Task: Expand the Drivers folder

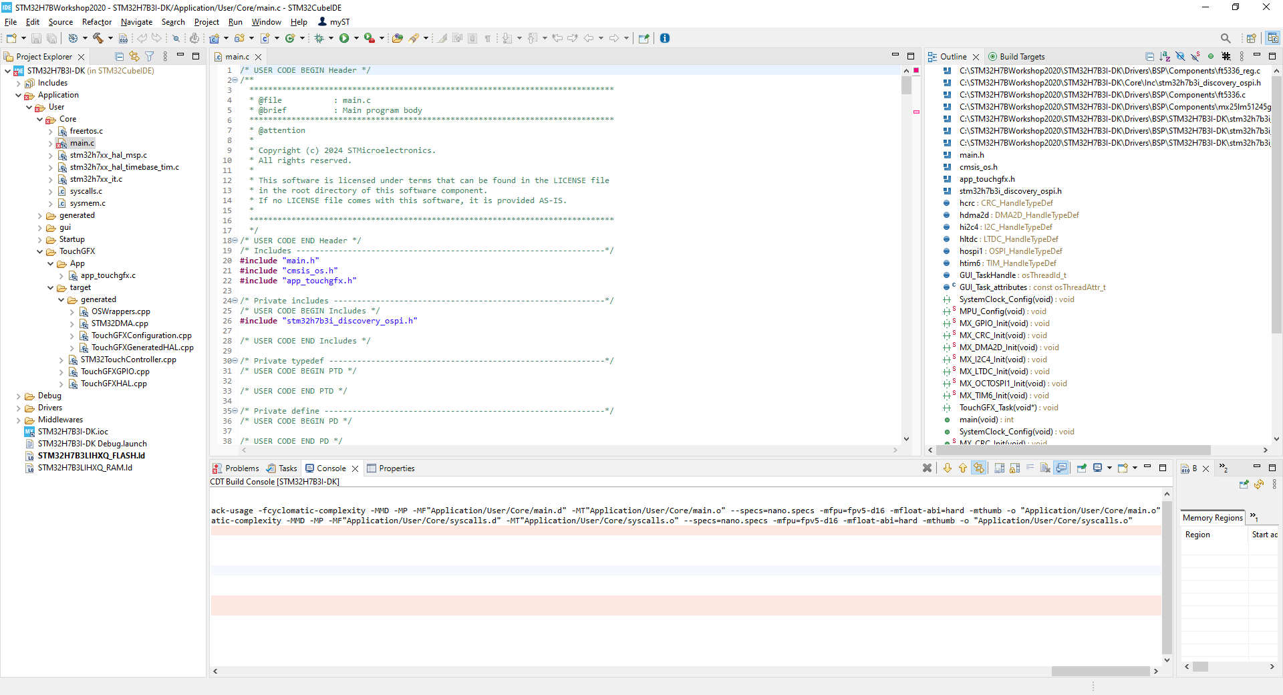Action: pyautogui.click(x=17, y=408)
